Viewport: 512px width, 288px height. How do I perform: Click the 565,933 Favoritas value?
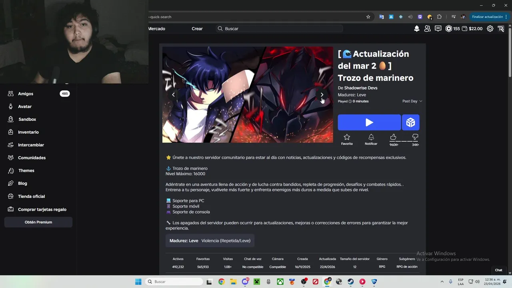tap(203, 267)
